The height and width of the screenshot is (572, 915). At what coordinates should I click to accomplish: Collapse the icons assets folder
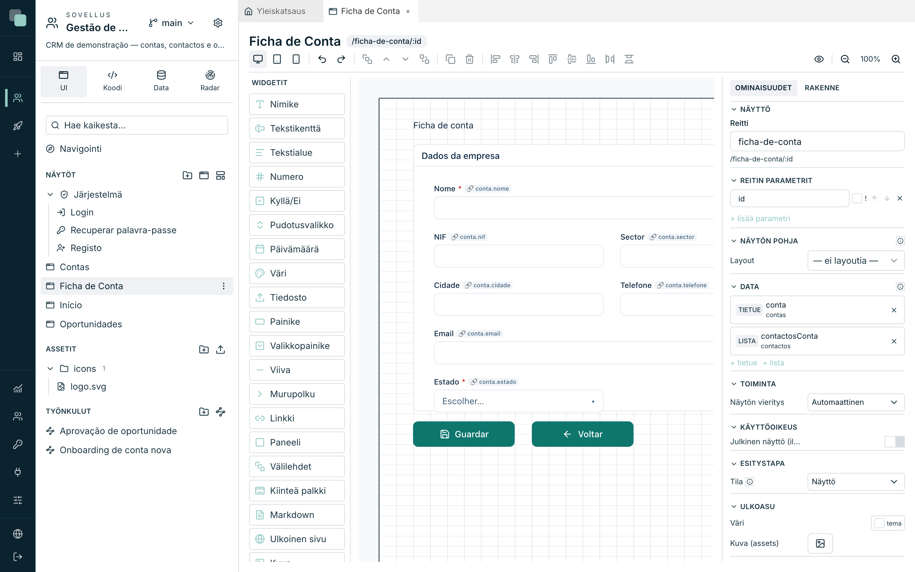50,369
